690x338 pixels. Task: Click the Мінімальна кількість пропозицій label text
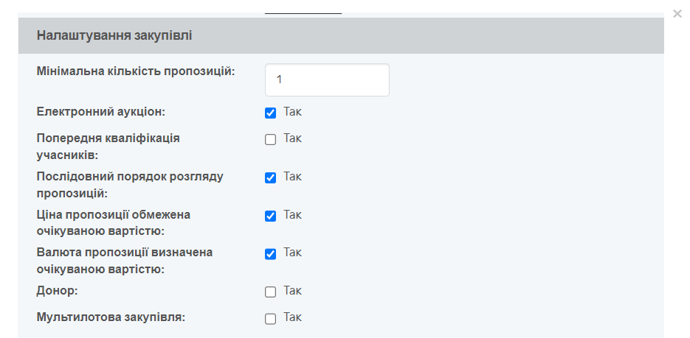tap(136, 71)
